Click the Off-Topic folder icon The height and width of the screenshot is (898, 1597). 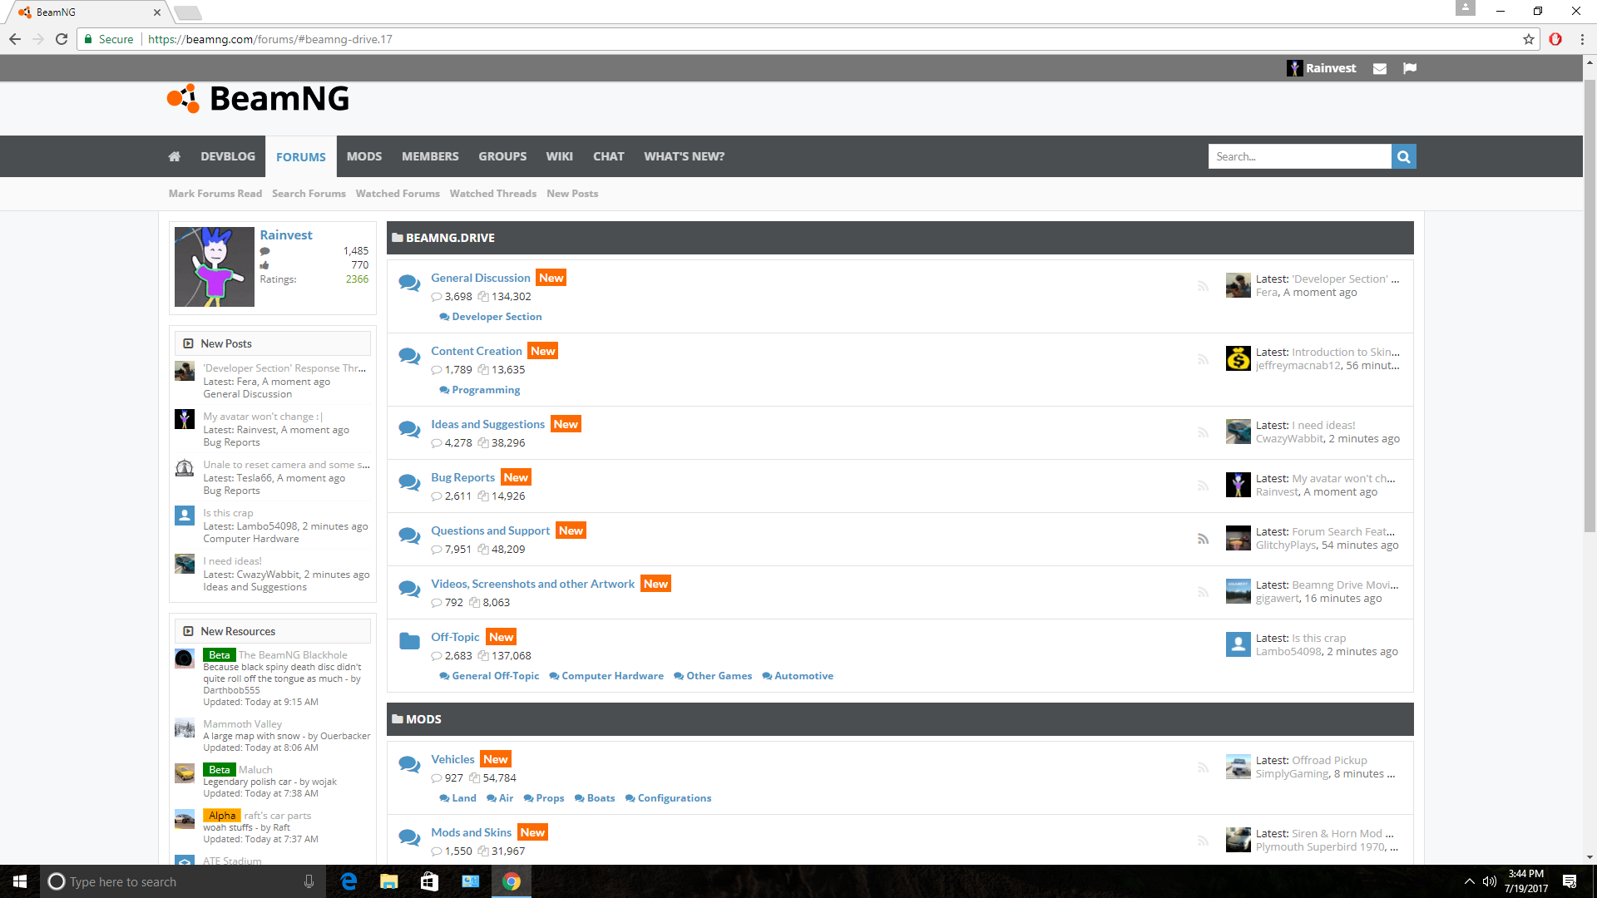409,641
